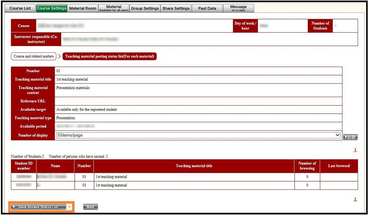Click the Student ID number column header

[23, 166]
